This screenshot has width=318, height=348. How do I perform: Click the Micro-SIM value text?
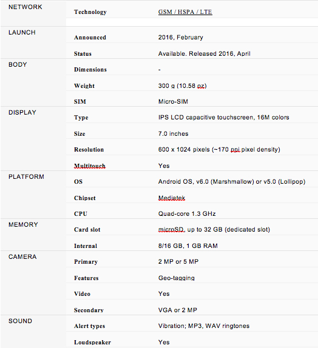(x=173, y=102)
